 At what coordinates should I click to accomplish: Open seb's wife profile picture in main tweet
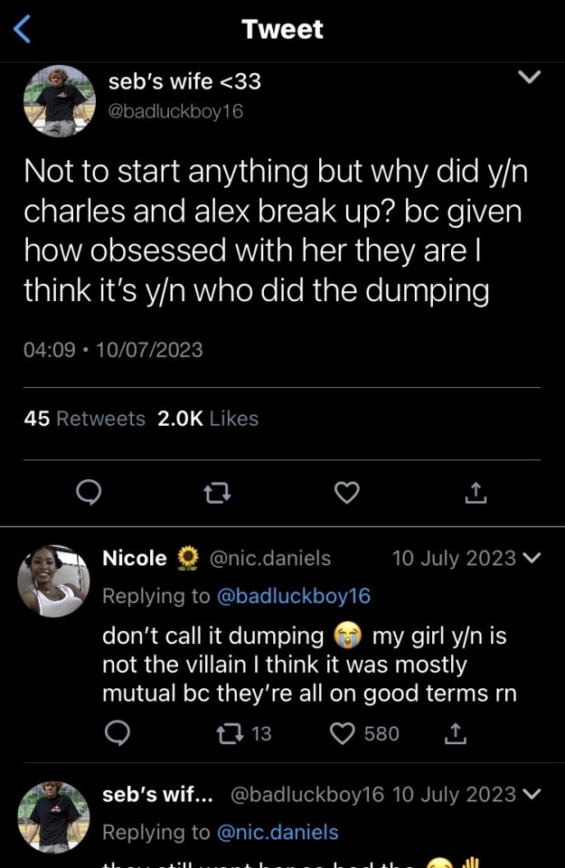(59, 100)
